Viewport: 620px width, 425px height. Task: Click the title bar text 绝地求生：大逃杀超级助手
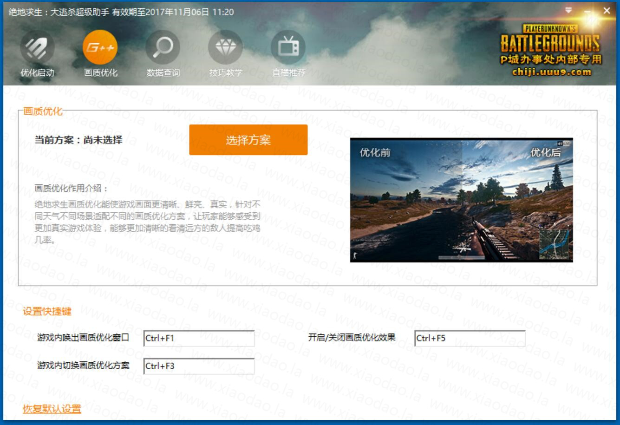coord(59,12)
